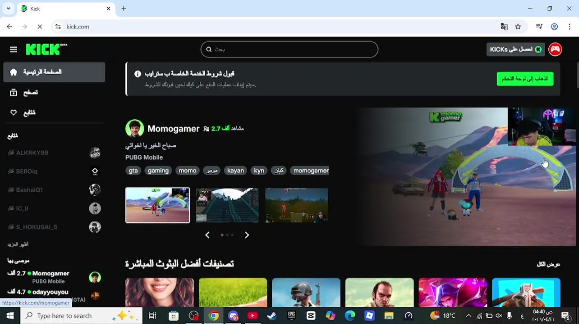Select the kyn tag
This screenshot has height=324, width=579.
259,171
